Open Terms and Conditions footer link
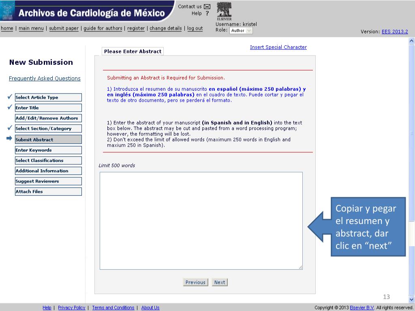Viewport: 415px width, 311px height. coord(113,308)
